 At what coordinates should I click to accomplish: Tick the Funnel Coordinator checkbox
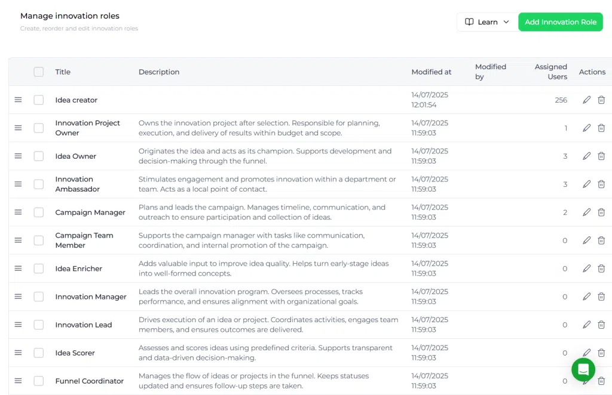pos(39,381)
